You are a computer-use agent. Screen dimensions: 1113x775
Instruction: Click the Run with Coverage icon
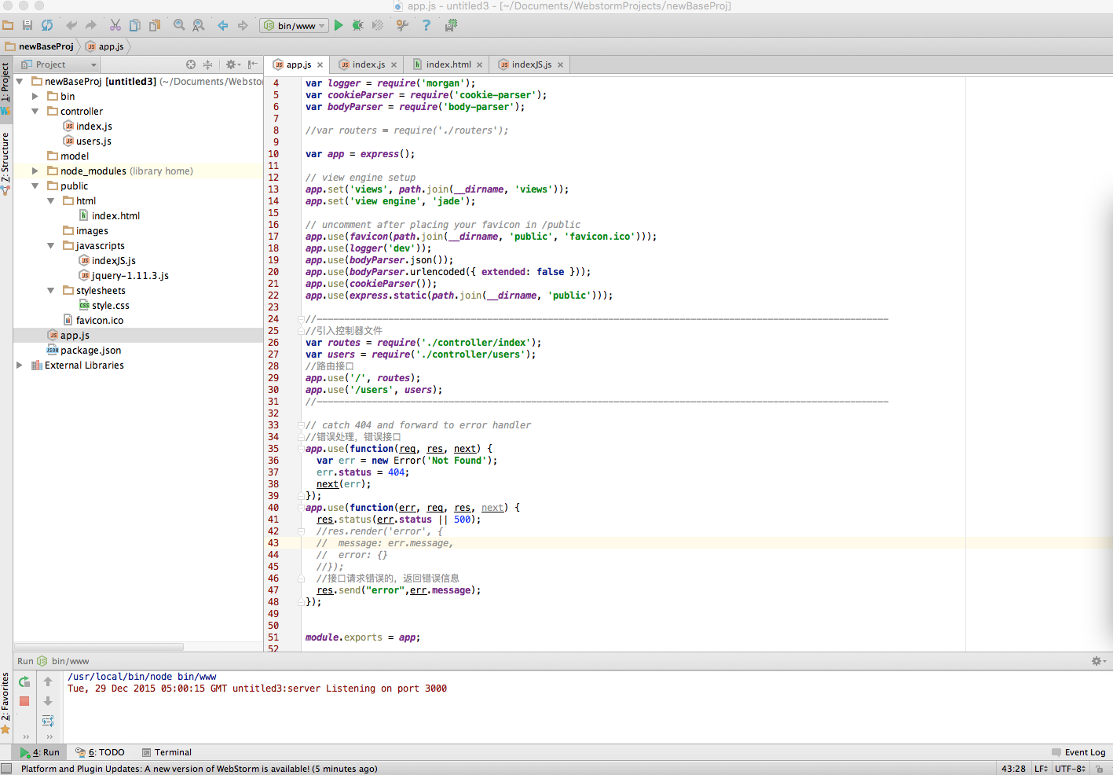click(378, 25)
